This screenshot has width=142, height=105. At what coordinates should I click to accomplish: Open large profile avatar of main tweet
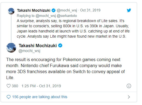pos(11,48)
